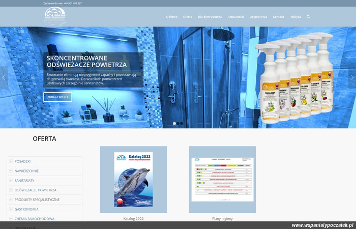Click the phone number +48 501 489 297
This screenshot has height=229, width=356.
tap(73, 4)
